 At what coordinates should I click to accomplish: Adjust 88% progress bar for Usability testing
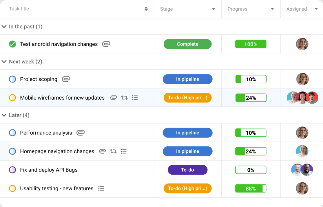click(251, 188)
